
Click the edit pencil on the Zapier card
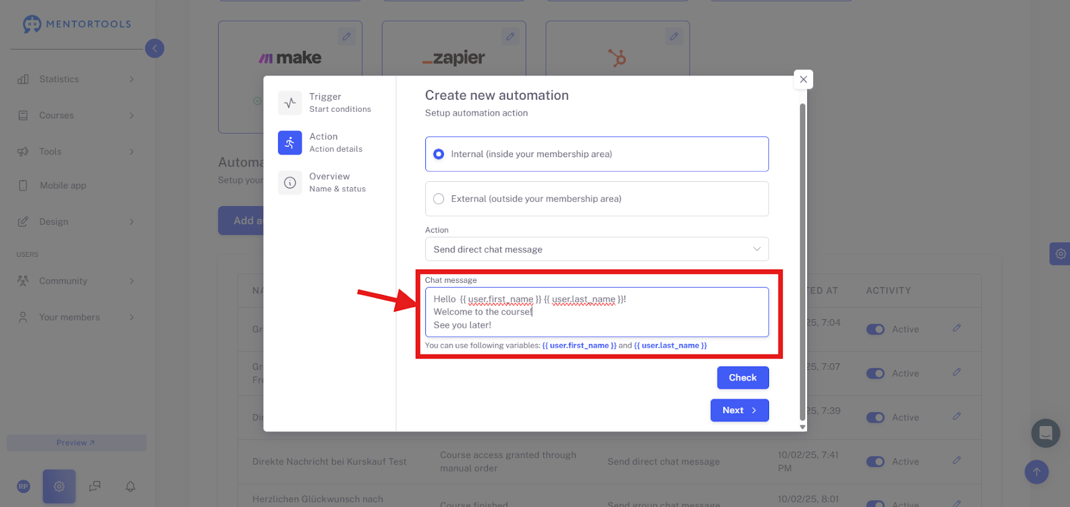tap(510, 37)
